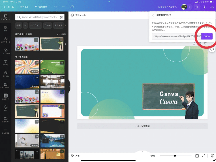Open the ロゴ sidebar tab

point(6,108)
